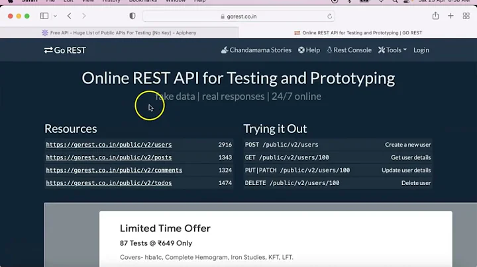Click 'Create a new user' label
477x267 pixels.
coord(408,145)
